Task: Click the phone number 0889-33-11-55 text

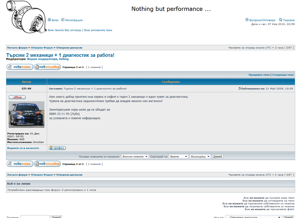Action: pyautogui.click(x=59, y=114)
